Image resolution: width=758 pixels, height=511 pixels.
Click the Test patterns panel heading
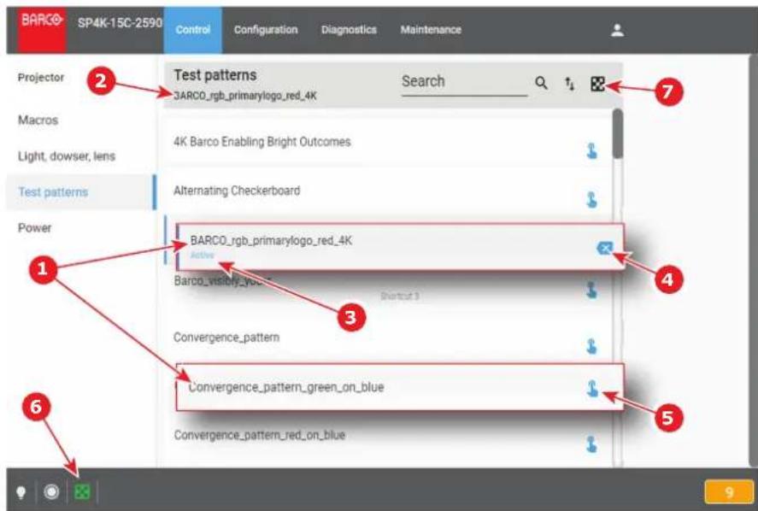215,75
